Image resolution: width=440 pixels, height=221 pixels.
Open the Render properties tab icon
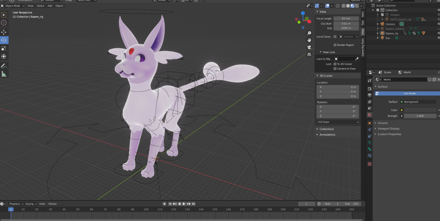370,89
